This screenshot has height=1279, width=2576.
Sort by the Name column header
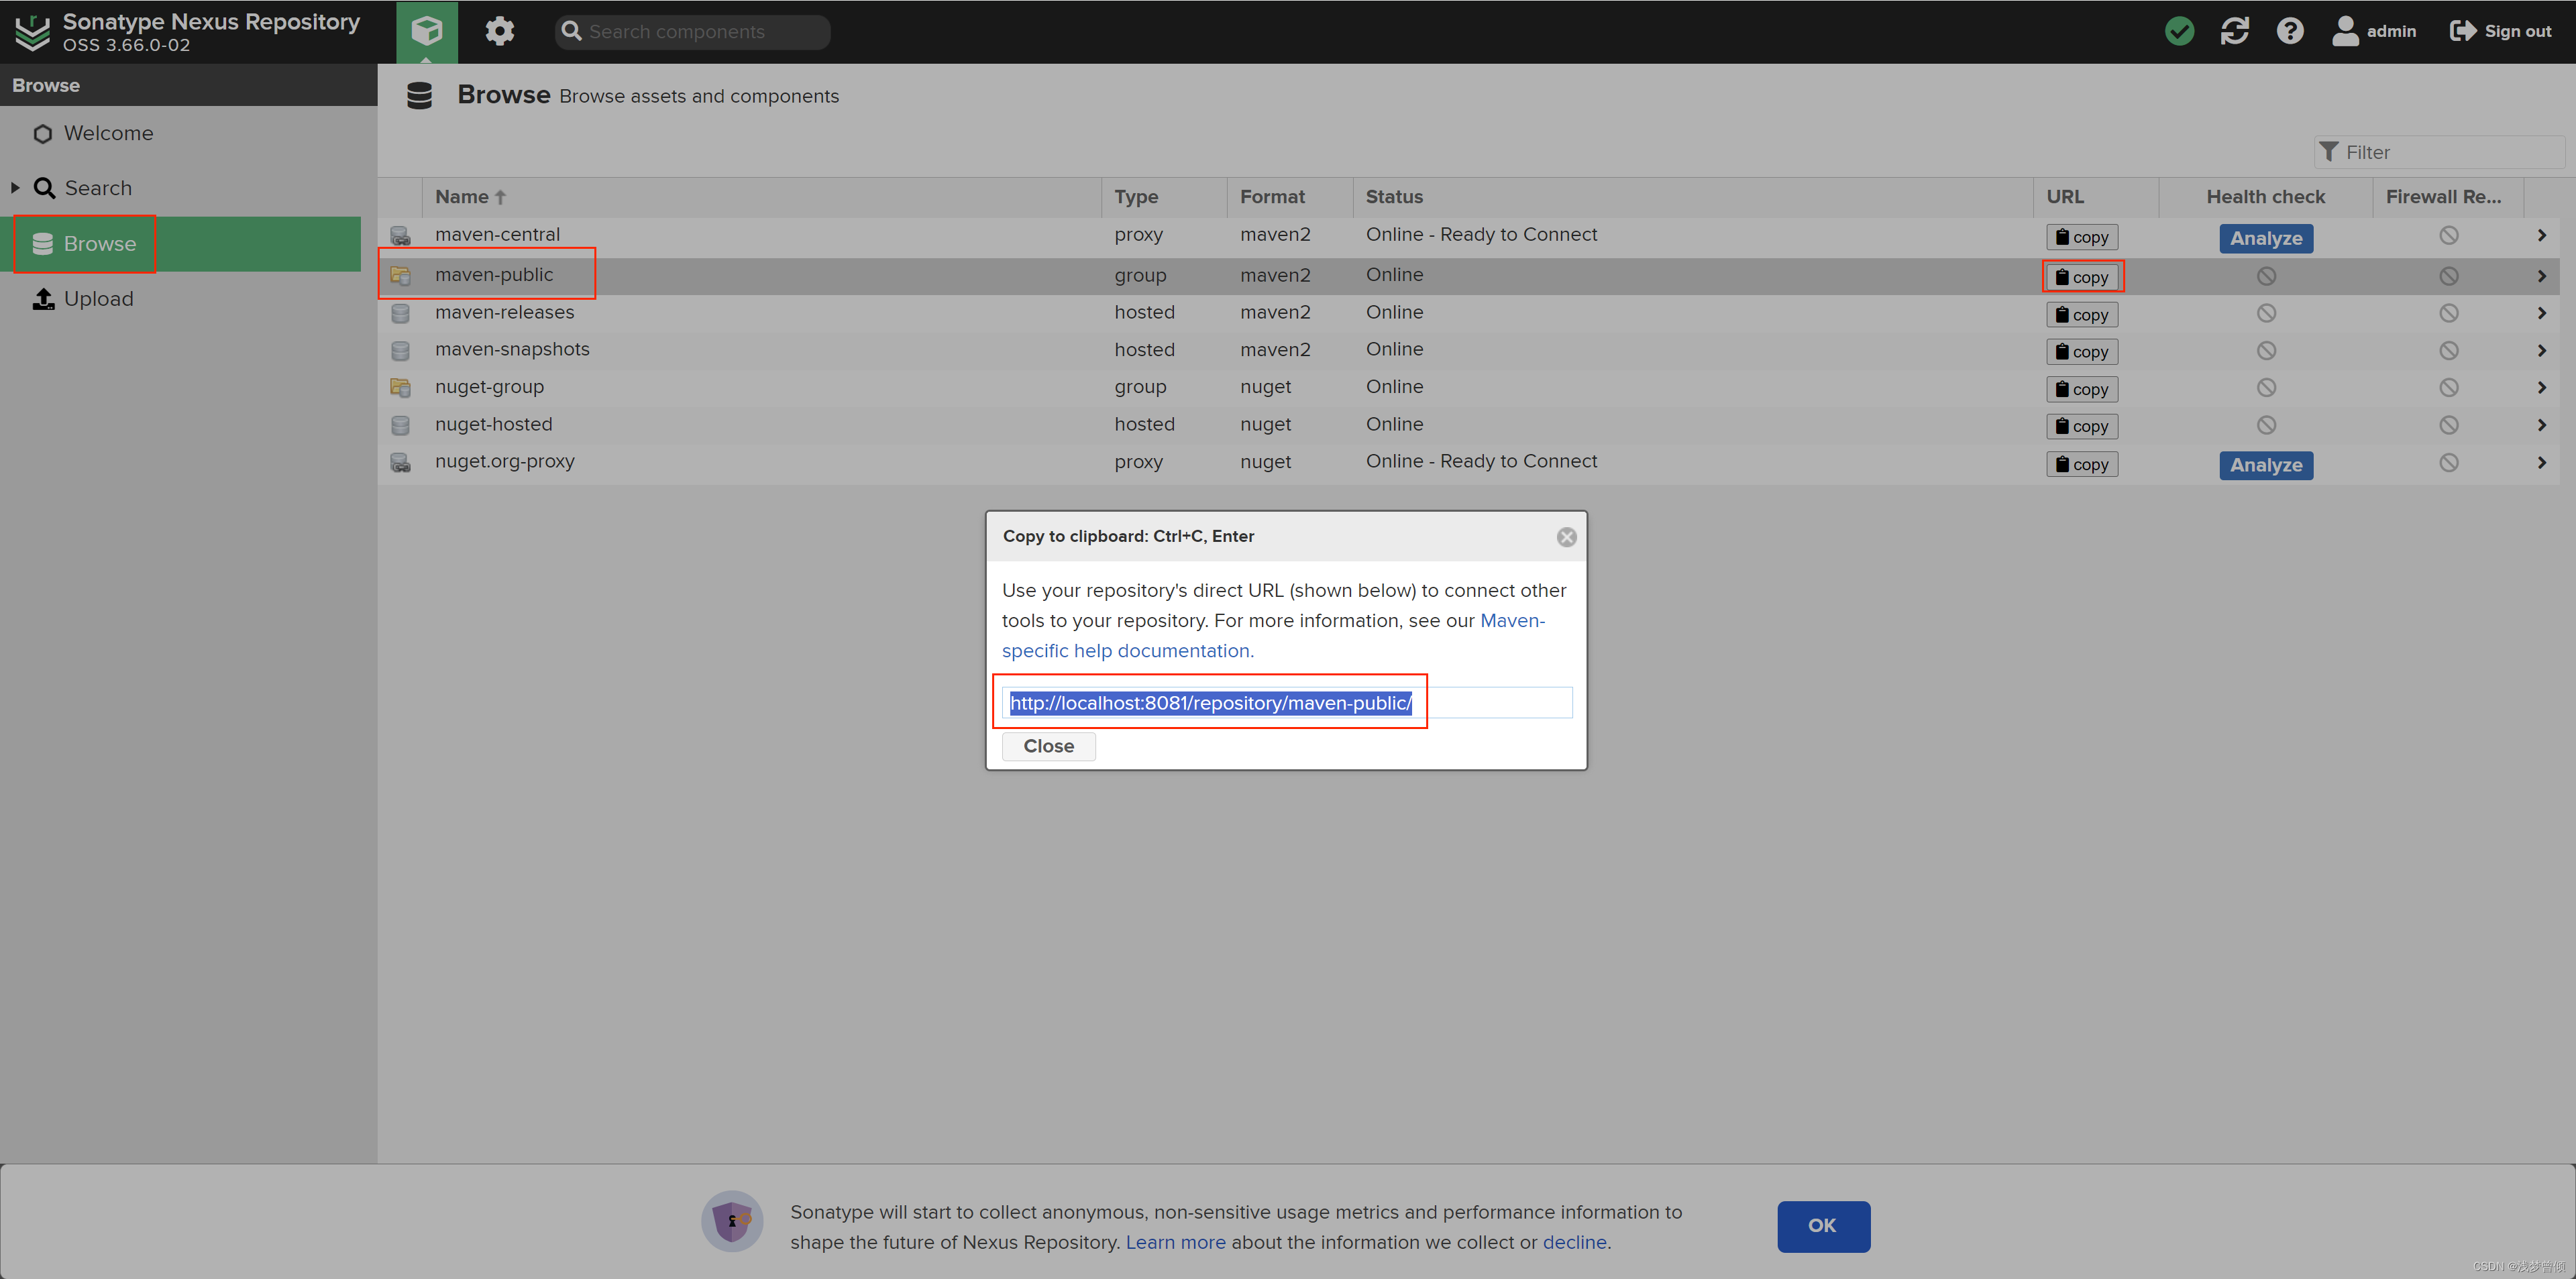tap(761, 197)
